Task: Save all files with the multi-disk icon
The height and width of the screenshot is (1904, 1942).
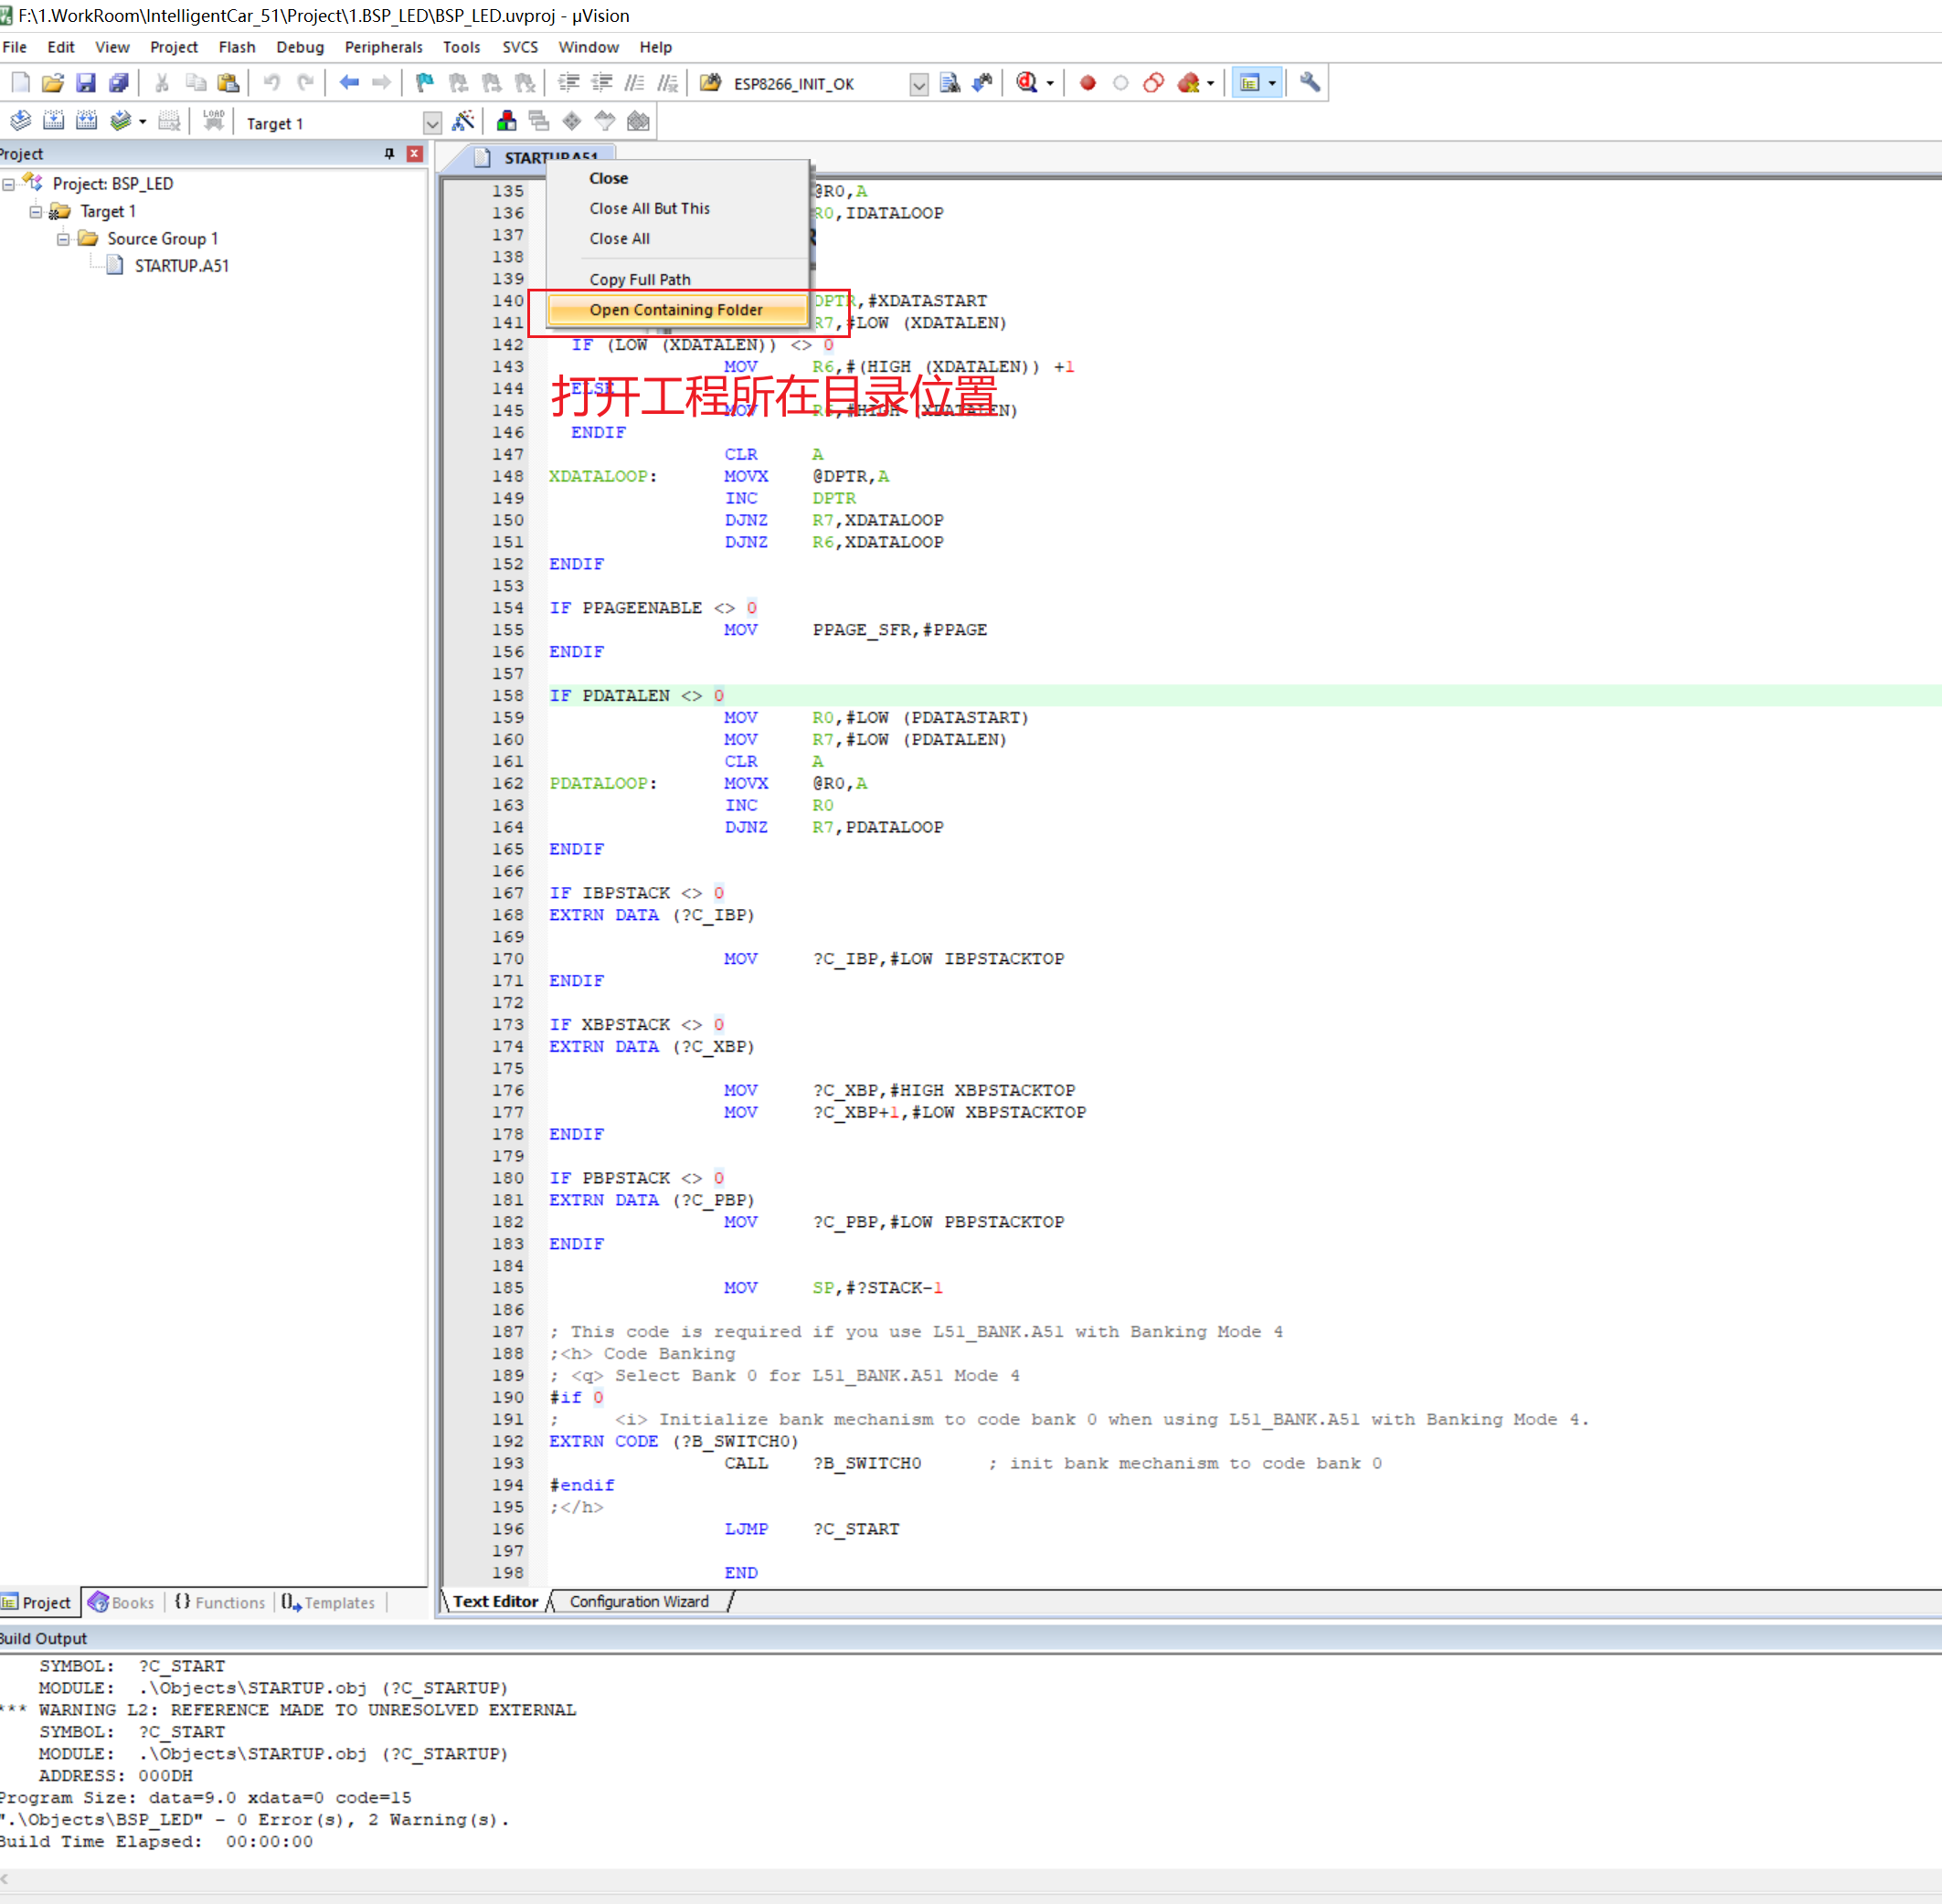Action: [119, 83]
